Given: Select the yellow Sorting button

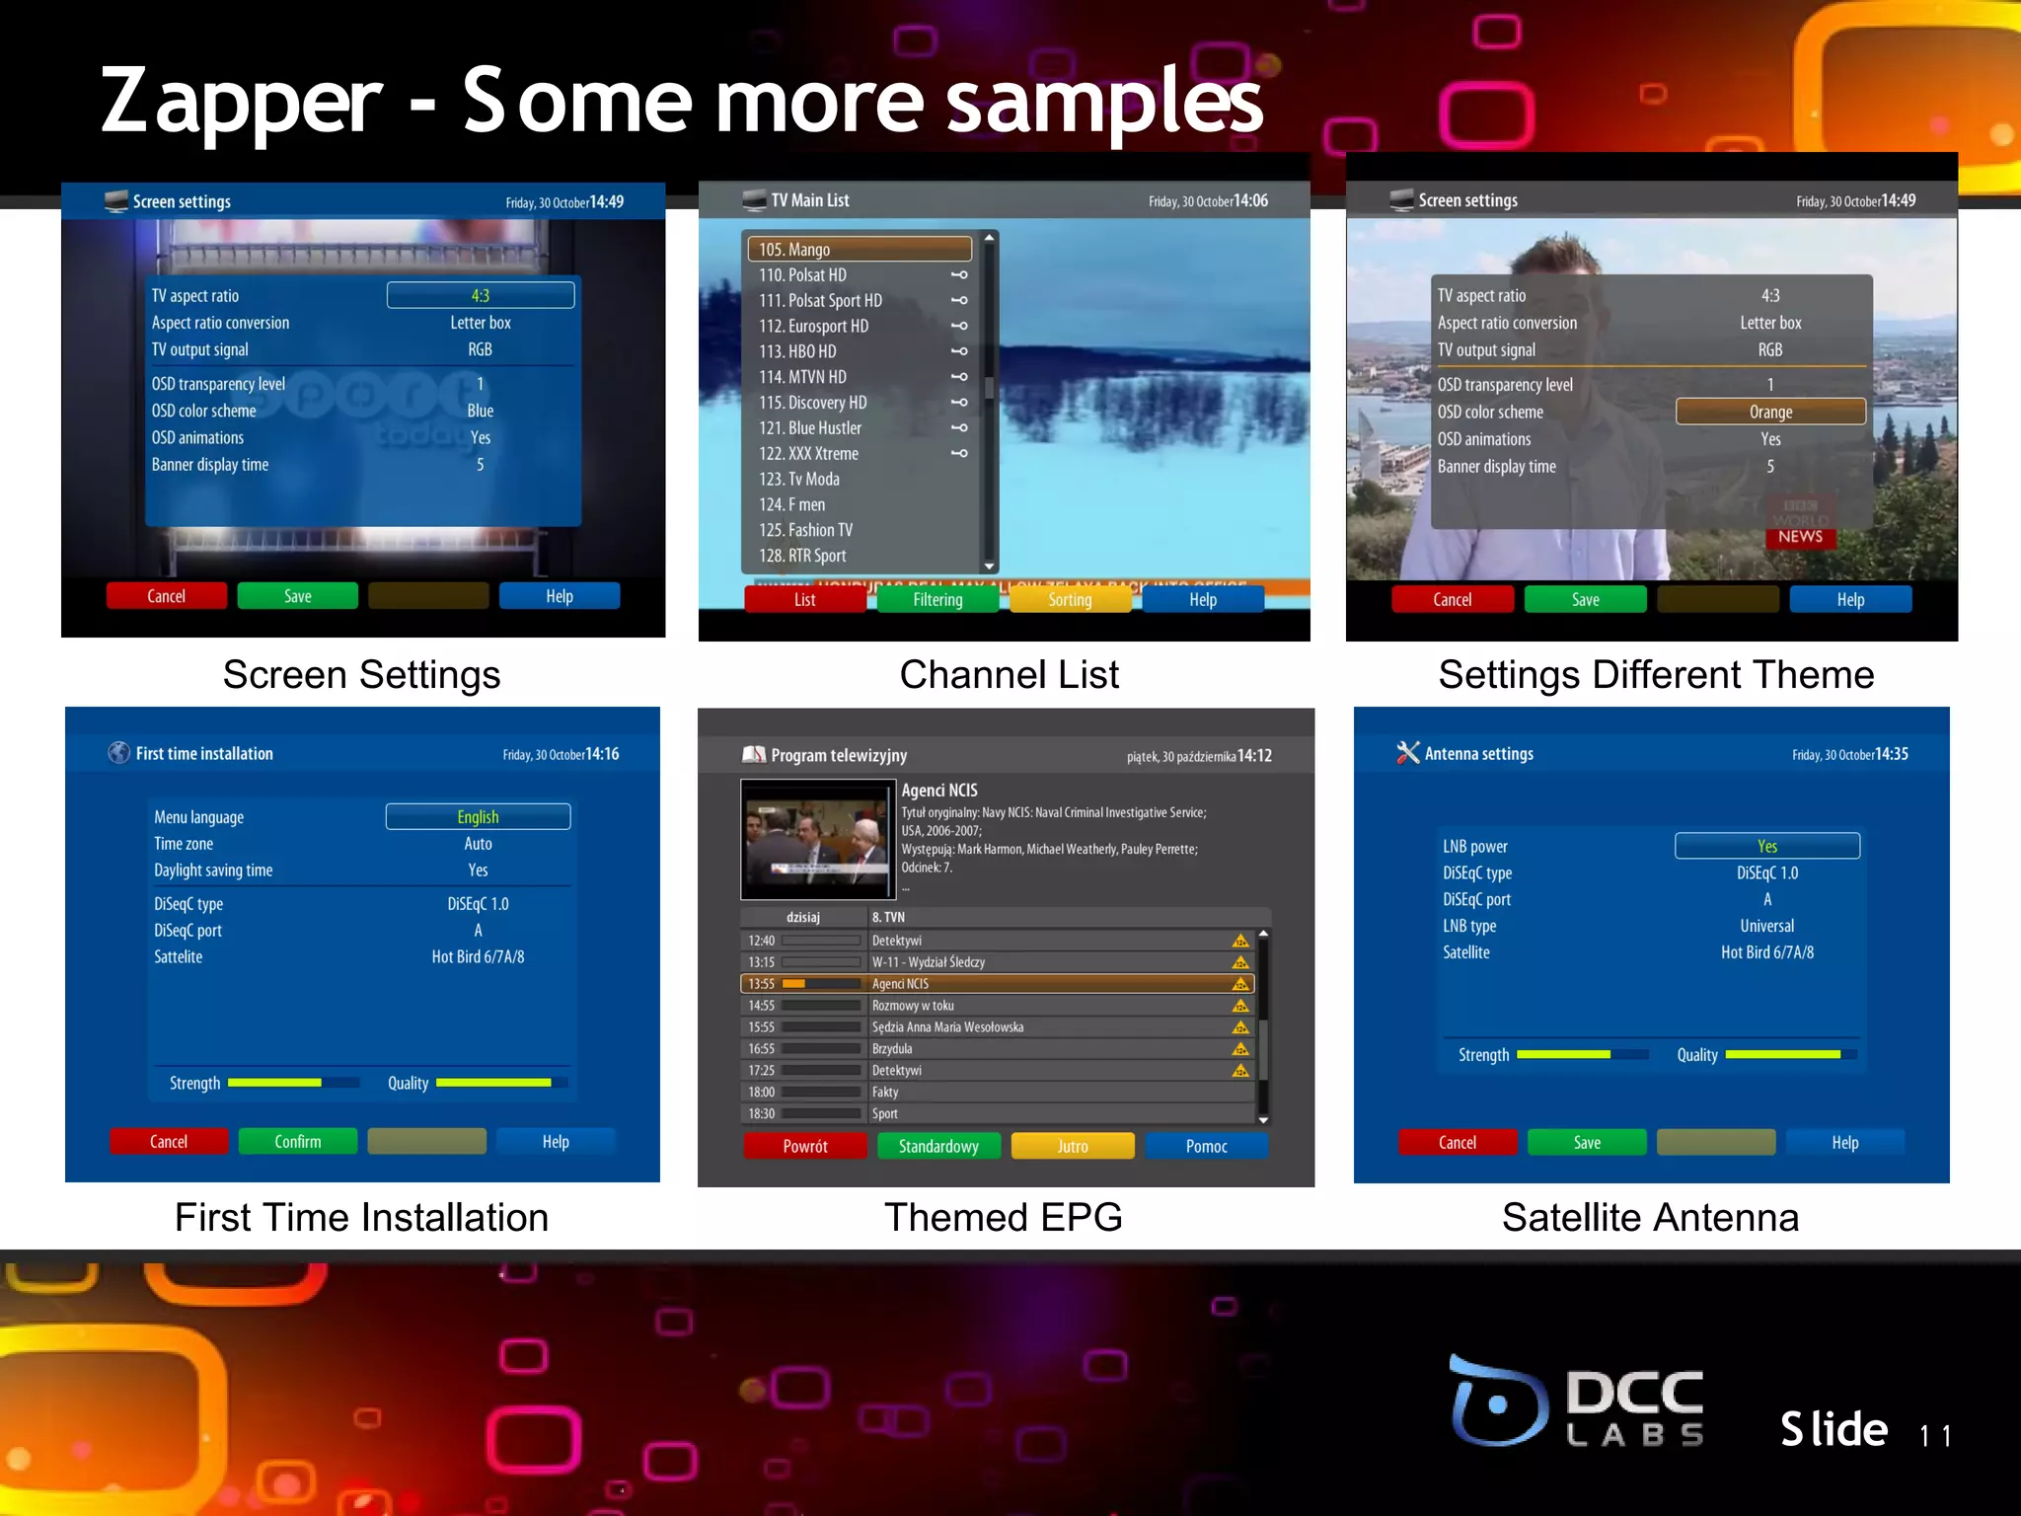Looking at the screenshot, I should pos(1070,600).
